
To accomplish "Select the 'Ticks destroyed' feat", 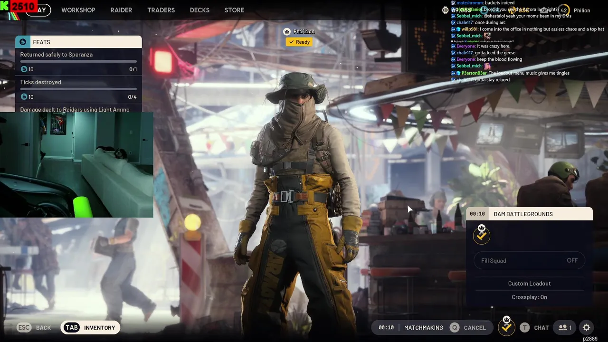I will click(x=78, y=89).
